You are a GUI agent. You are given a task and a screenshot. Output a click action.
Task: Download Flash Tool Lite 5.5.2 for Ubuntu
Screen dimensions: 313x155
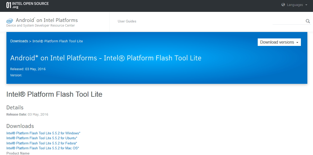coord(42,138)
